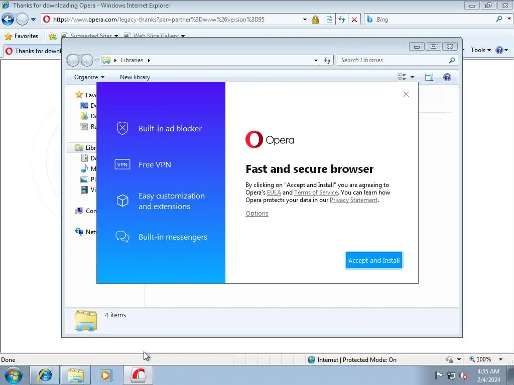Click Internet Explorer forward button
Image resolution: width=514 pixels, height=385 pixels.
point(22,20)
